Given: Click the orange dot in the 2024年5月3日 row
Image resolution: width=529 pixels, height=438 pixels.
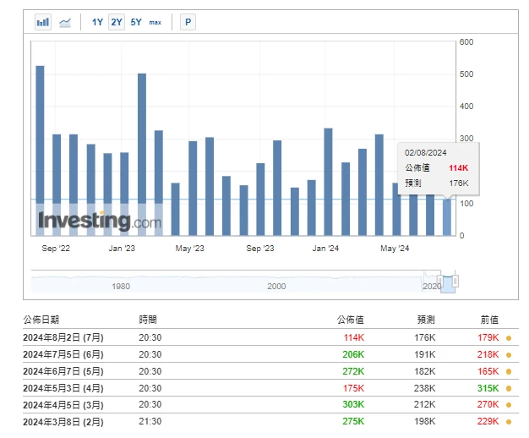Looking at the screenshot, I should tap(509, 387).
